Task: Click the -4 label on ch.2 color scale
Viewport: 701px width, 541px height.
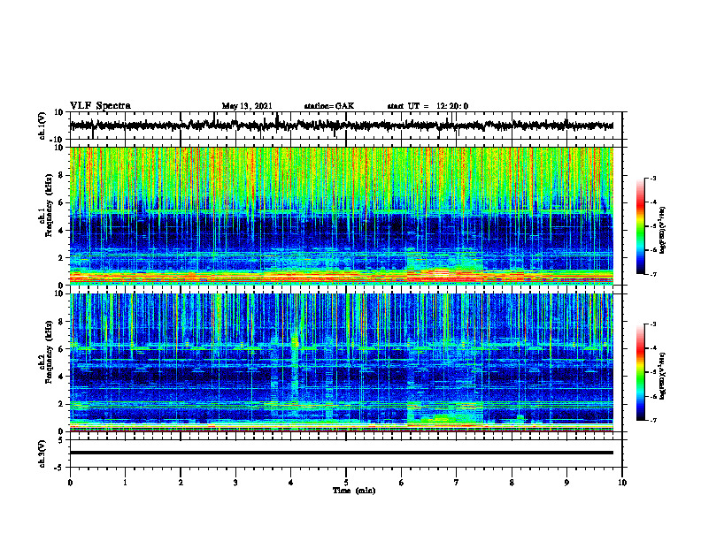Action: [653, 348]
